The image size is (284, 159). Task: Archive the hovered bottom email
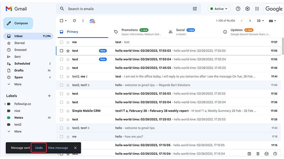point(249,154)
